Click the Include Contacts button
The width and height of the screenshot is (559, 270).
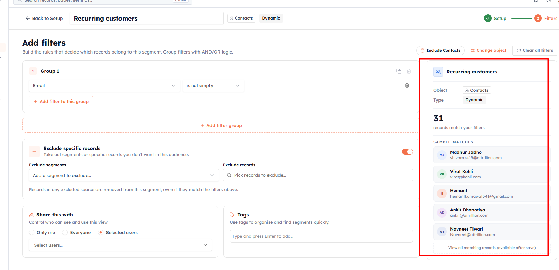pyautogui.click(x=440, y=50)
